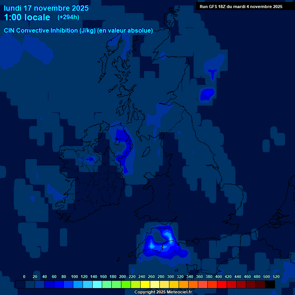Click the black 520 legend swatch
This screenshot has width=295, height=295.
click(270, 284)
